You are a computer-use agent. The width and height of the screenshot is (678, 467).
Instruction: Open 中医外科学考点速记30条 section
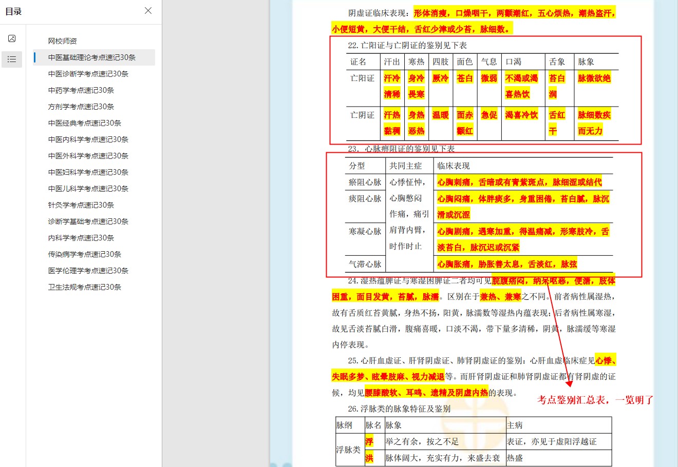88,156
